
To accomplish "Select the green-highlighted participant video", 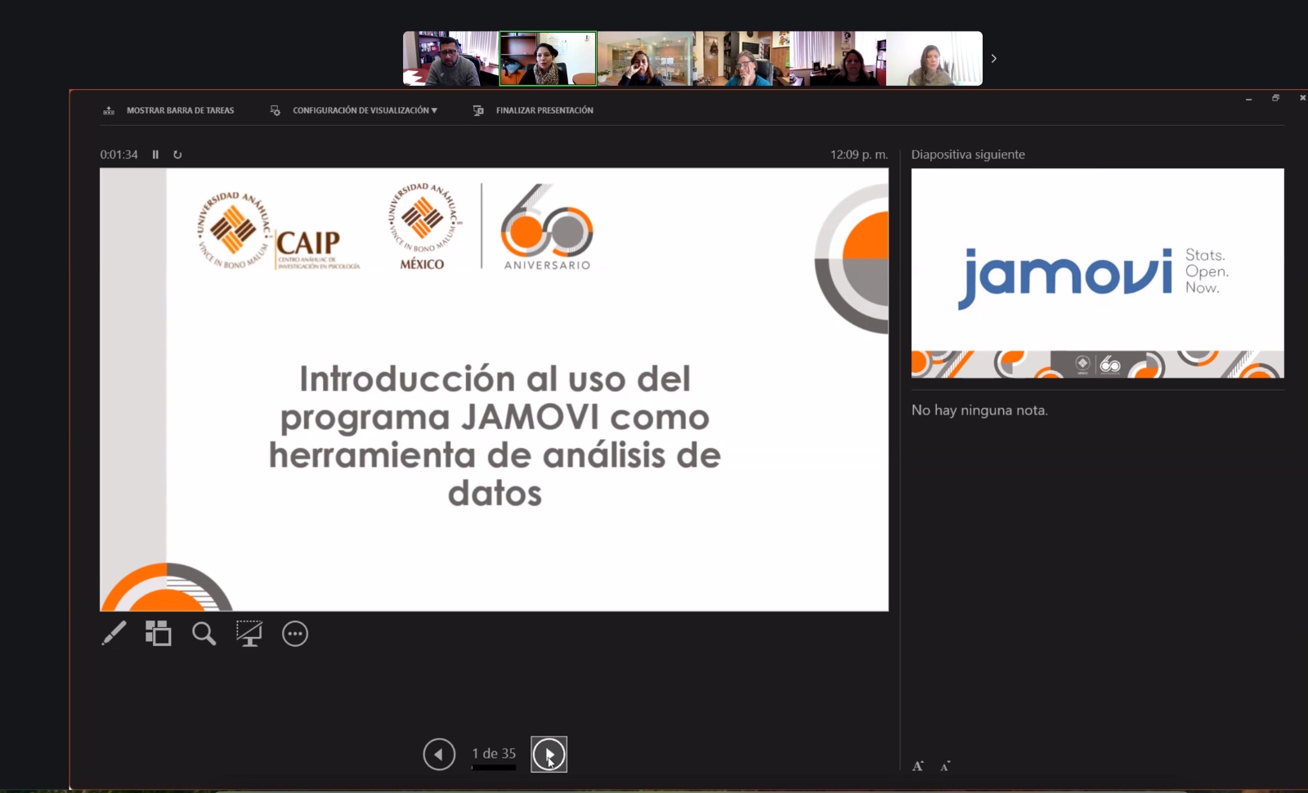I will (548, 59).
